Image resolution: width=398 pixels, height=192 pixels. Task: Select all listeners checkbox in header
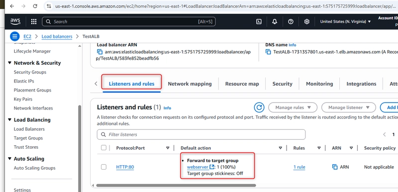pyautogui.click(x=103, y=148)
